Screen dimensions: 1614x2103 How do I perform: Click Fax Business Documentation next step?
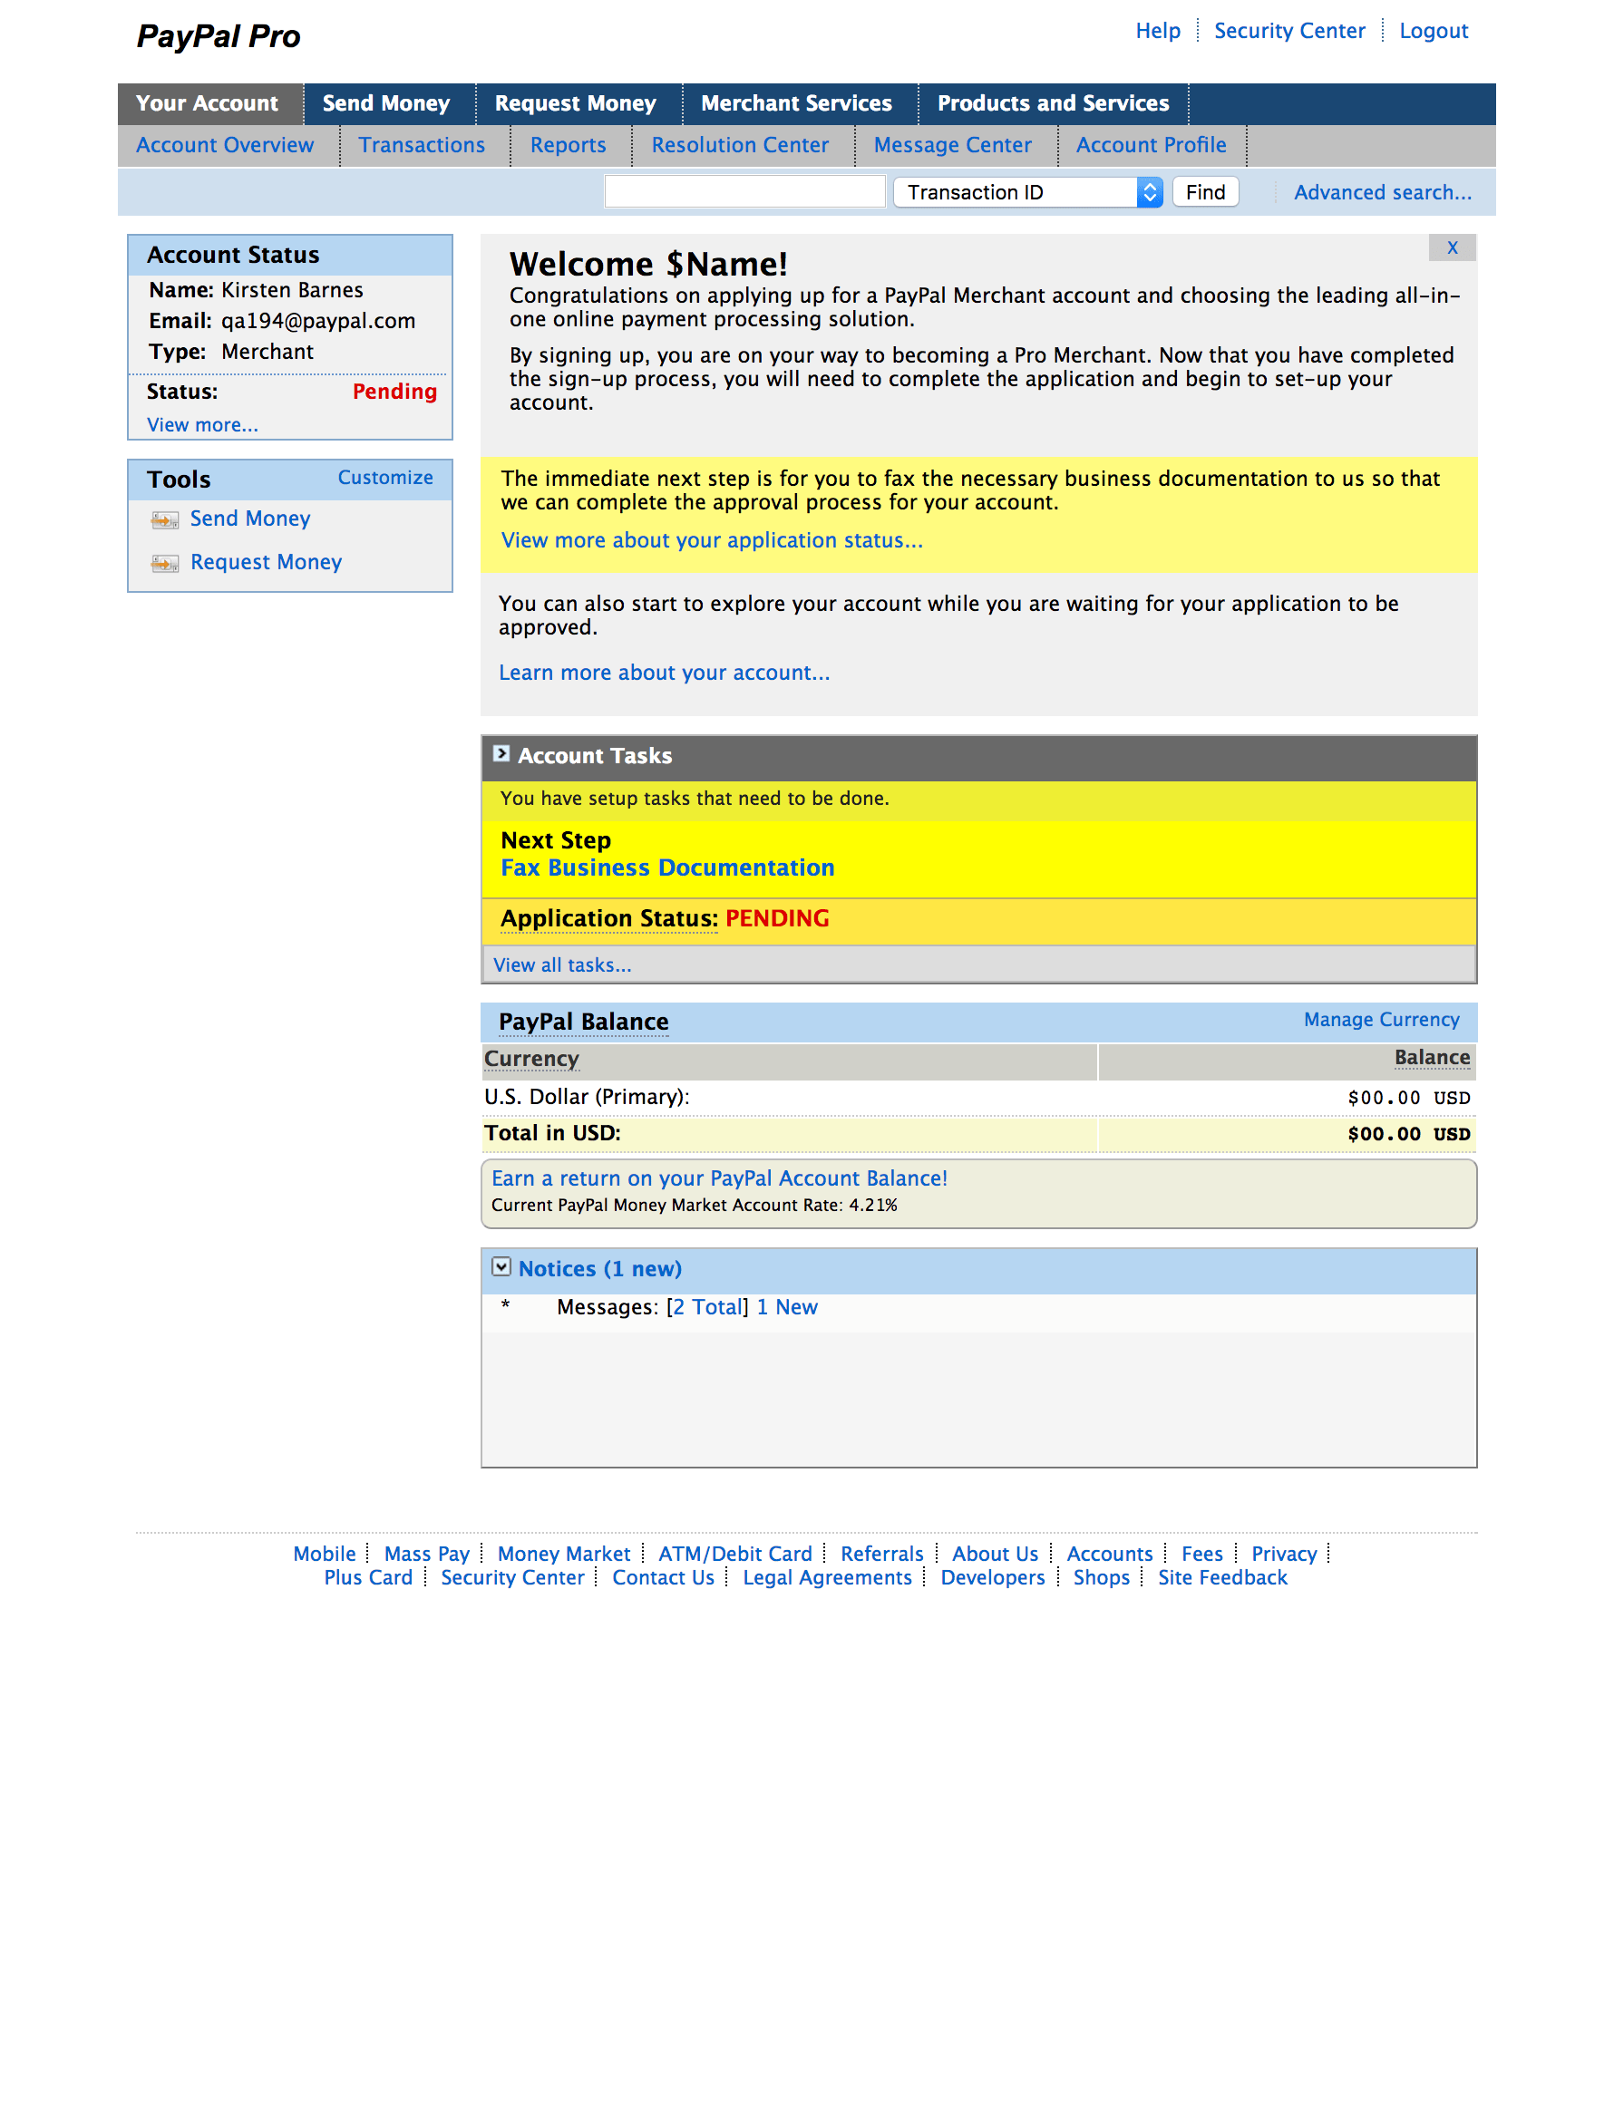pos(667,867)
